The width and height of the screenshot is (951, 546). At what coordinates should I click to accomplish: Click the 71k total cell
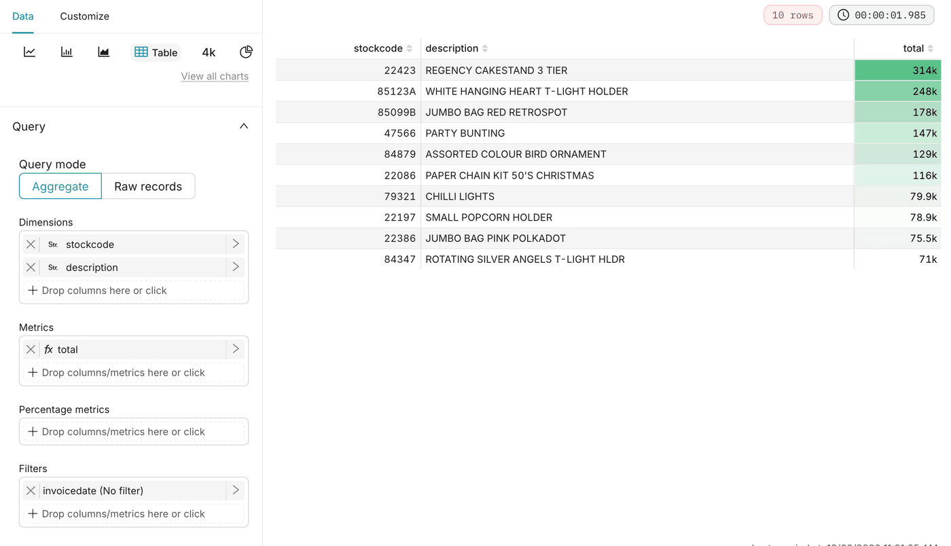(897, 259)
